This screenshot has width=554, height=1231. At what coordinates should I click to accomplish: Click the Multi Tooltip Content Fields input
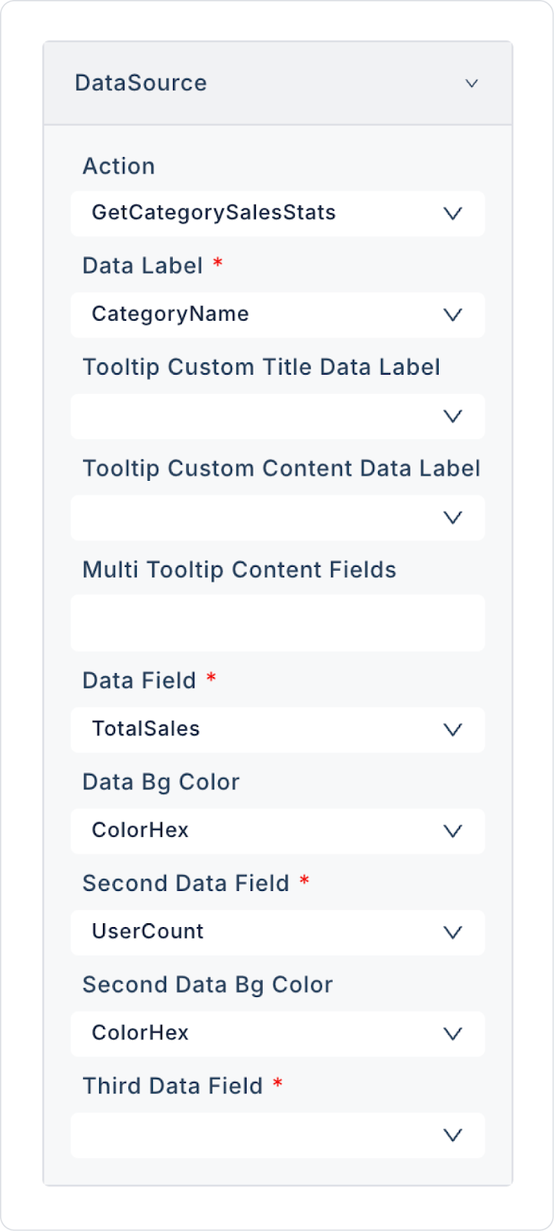tap(277, 623)
